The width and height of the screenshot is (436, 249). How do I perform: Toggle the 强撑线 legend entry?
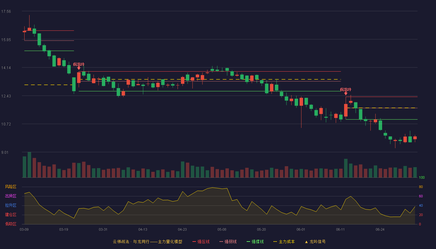pyautogui.click(x=255, y=242)
